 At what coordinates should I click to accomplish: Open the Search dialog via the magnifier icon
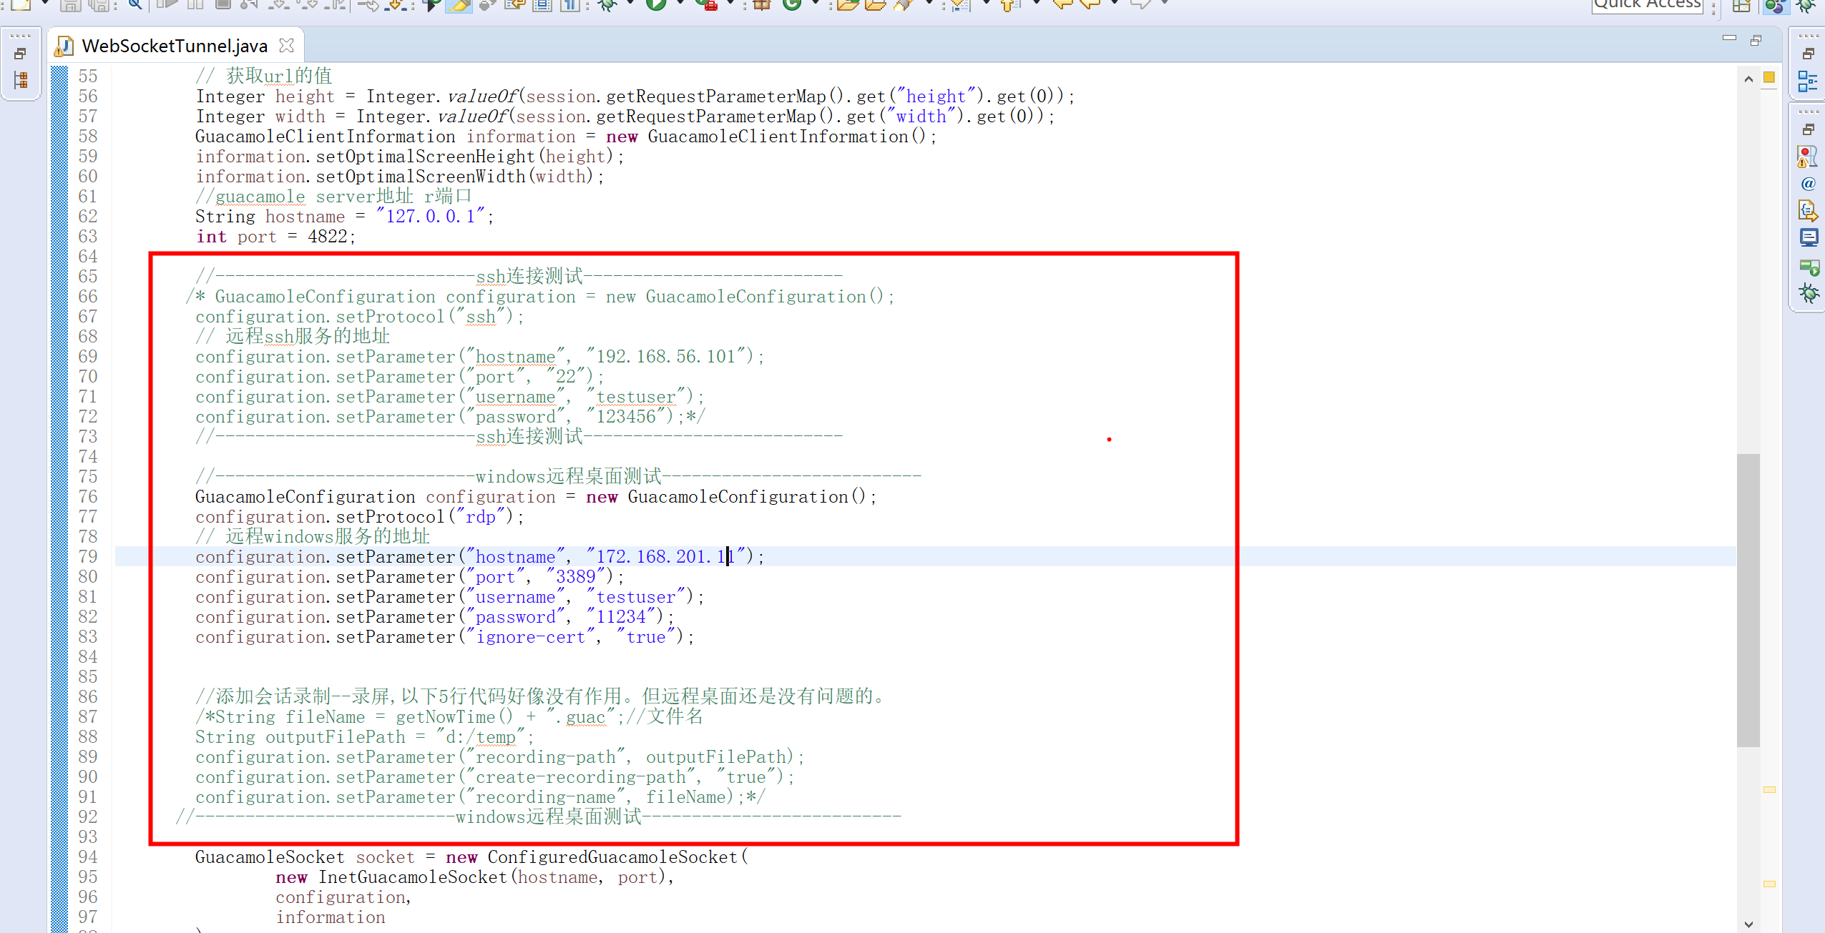[x=134, y=6]
